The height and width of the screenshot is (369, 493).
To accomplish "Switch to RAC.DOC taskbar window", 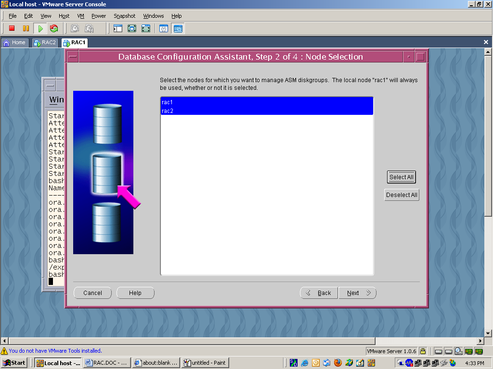I will point(106,363).
